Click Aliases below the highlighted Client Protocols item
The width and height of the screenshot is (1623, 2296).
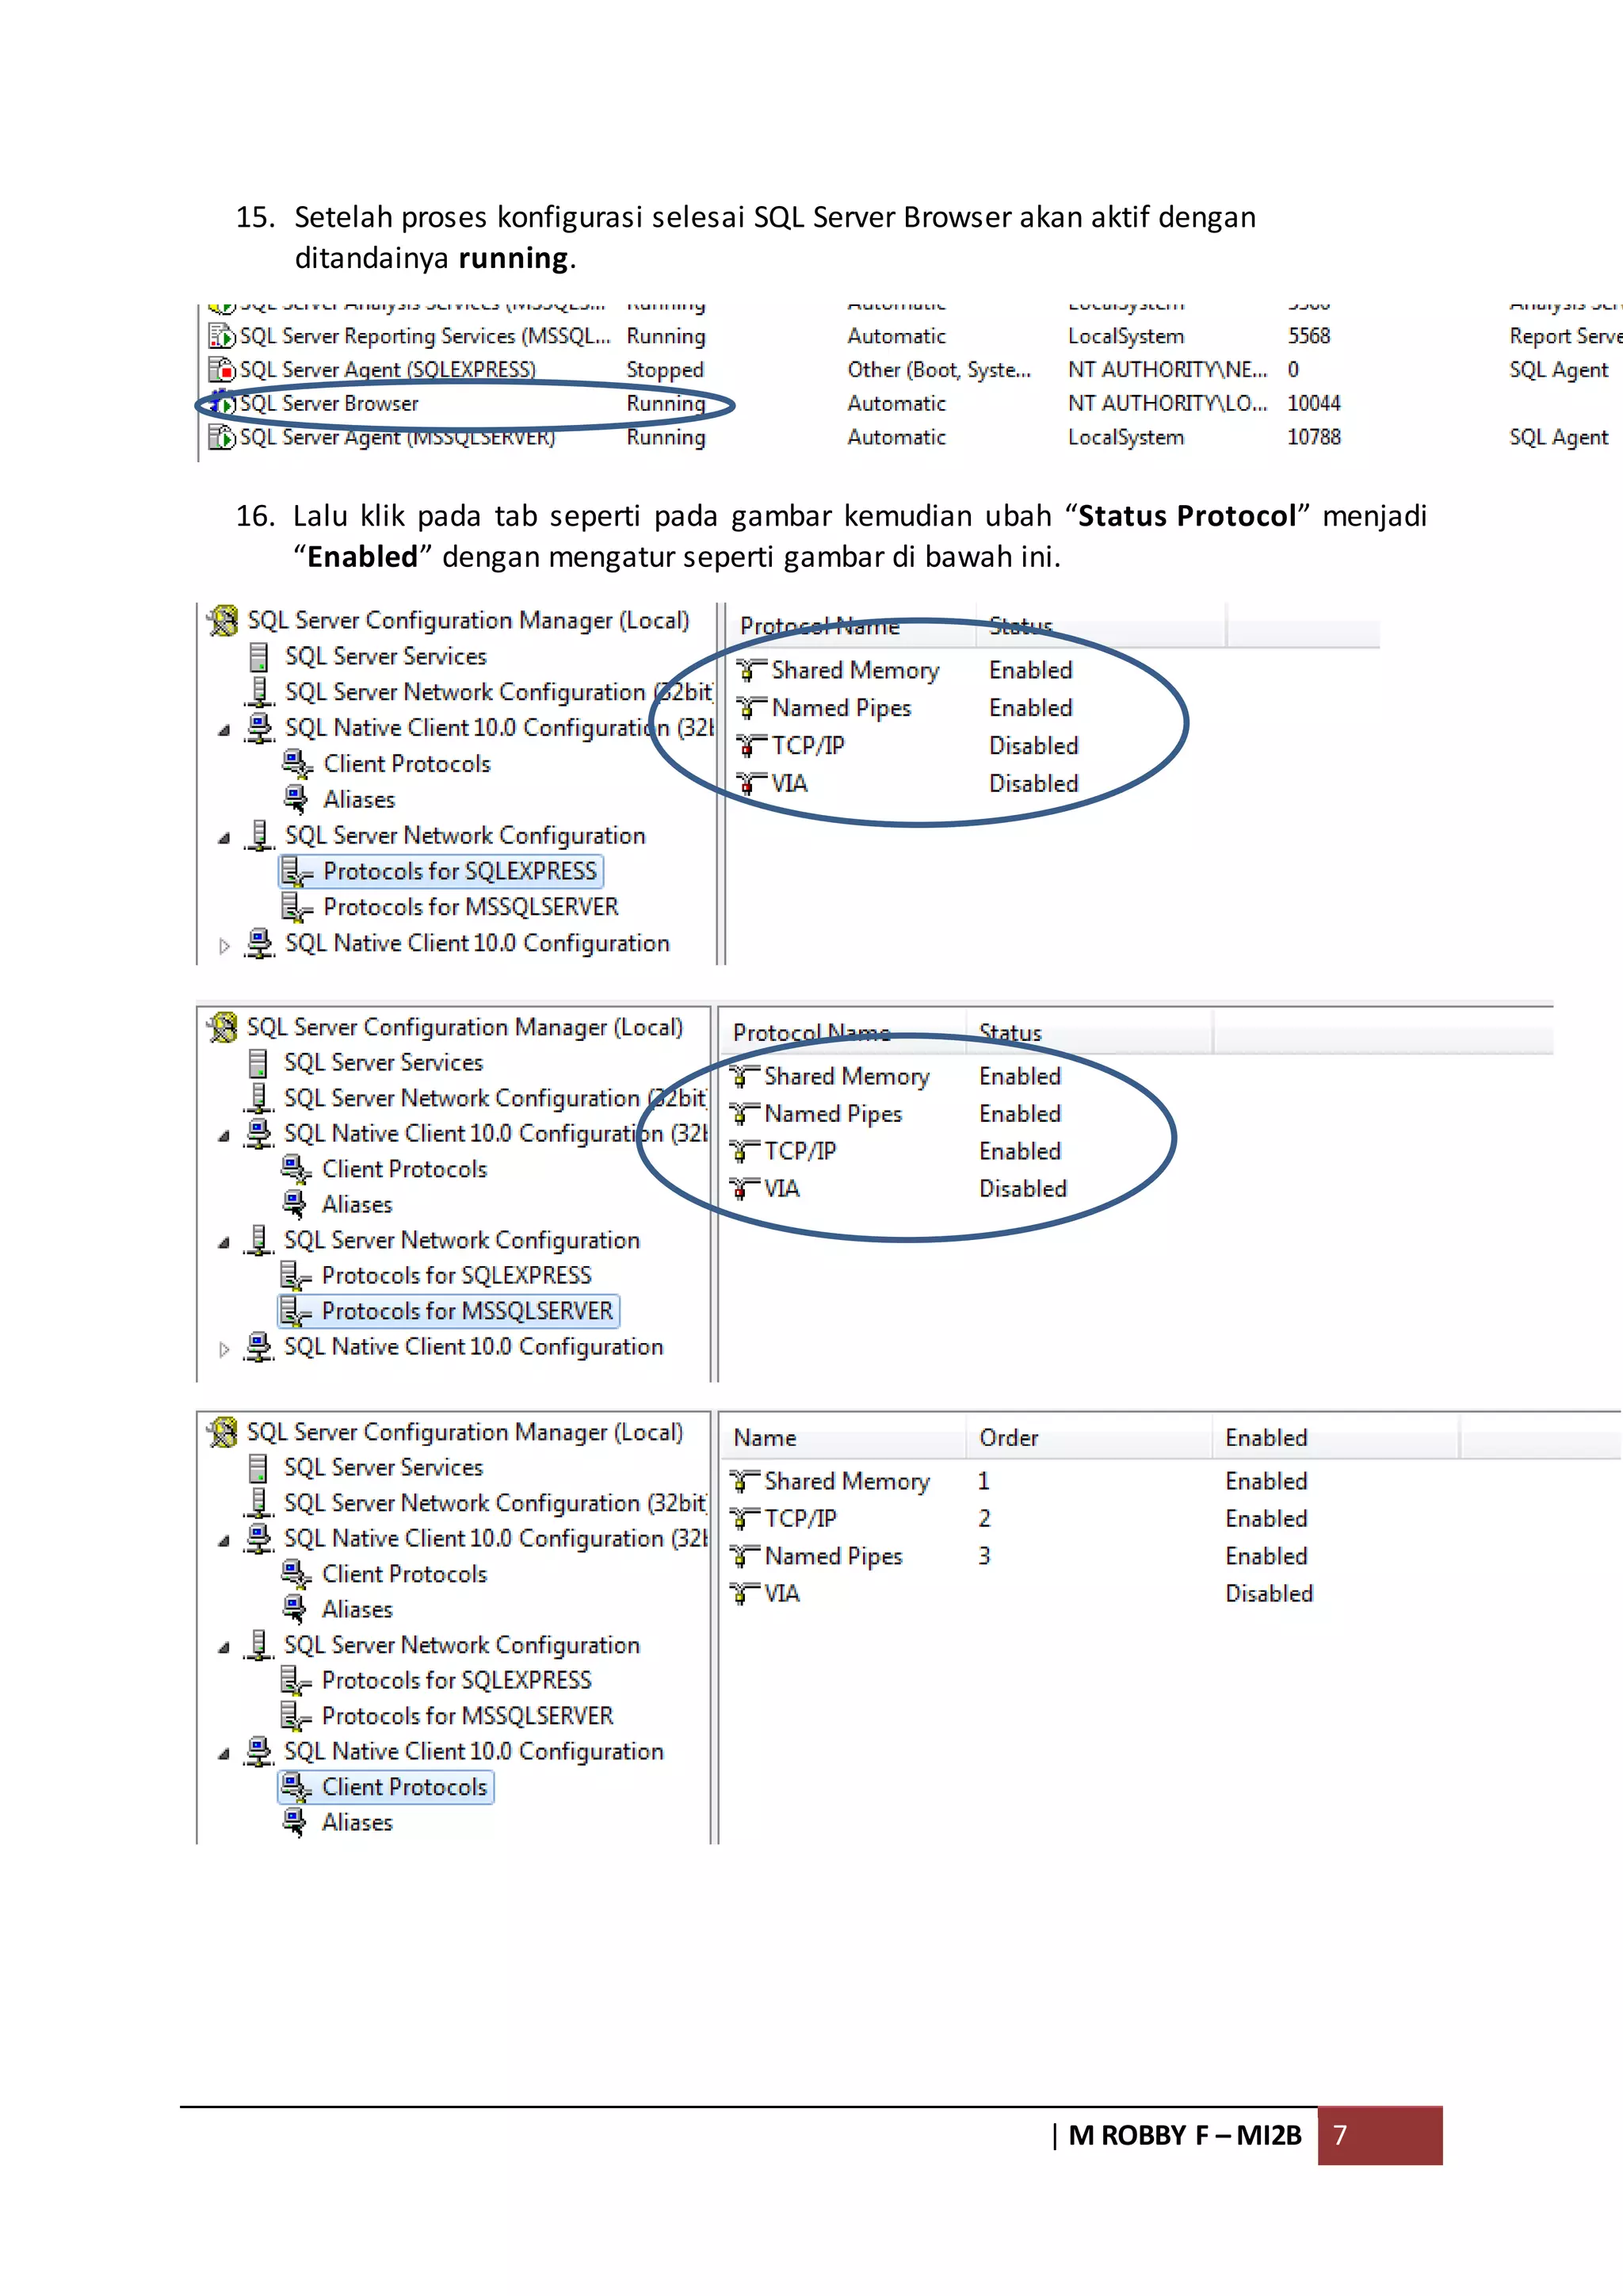click(x=357, y=1823)
